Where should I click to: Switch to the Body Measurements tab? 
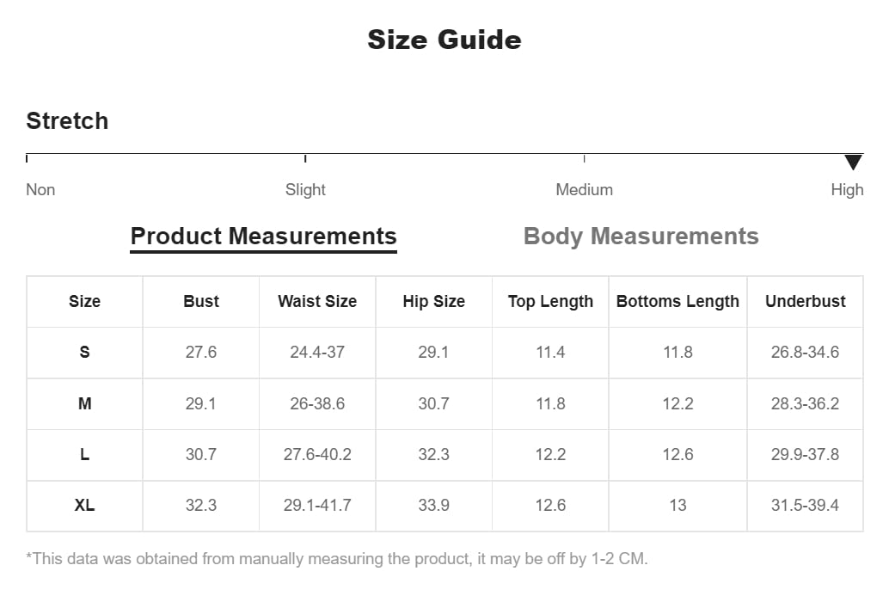641,237
